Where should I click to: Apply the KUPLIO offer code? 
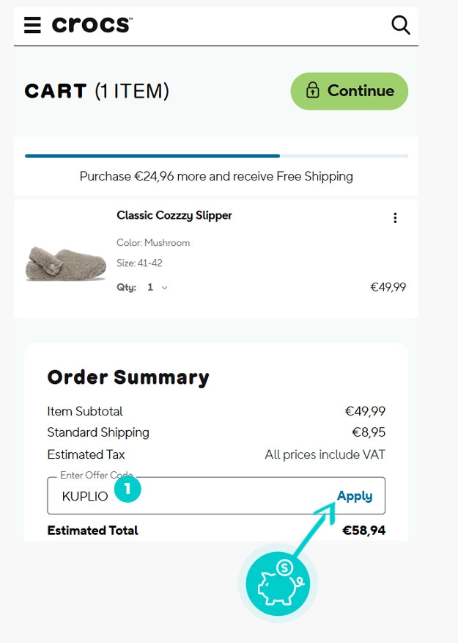coord(355,496)
